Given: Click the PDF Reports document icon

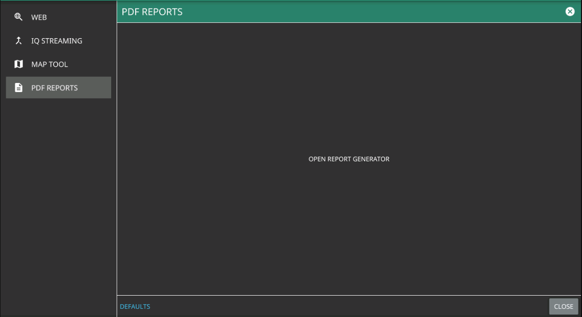Looking at the screenshot, I should (x=18, y=88).
